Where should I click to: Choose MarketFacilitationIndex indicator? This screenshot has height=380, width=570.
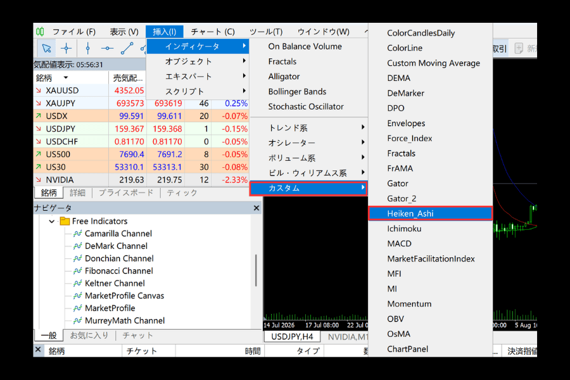(x=431, y=259)
